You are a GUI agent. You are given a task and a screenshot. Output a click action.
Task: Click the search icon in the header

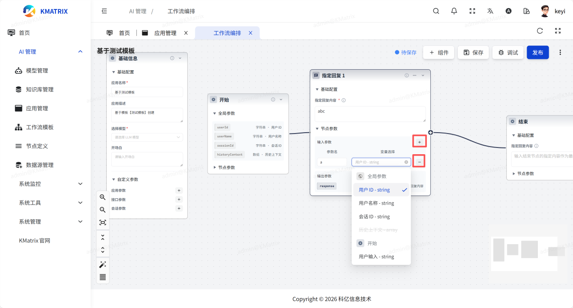[436, 11]
